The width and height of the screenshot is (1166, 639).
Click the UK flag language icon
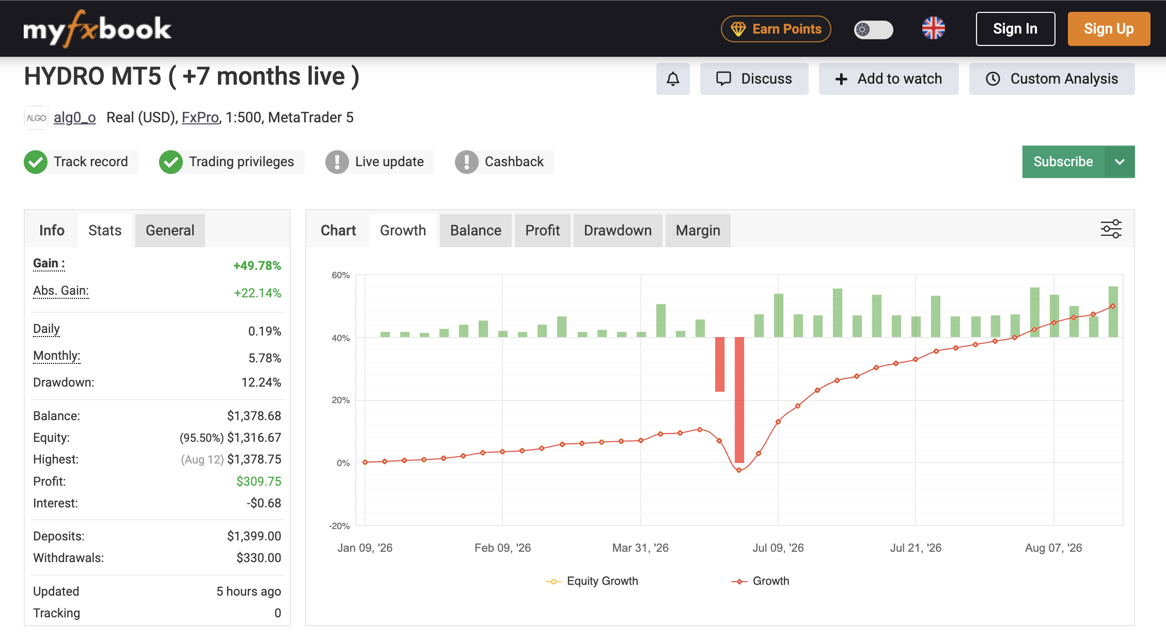pos(934,28)
